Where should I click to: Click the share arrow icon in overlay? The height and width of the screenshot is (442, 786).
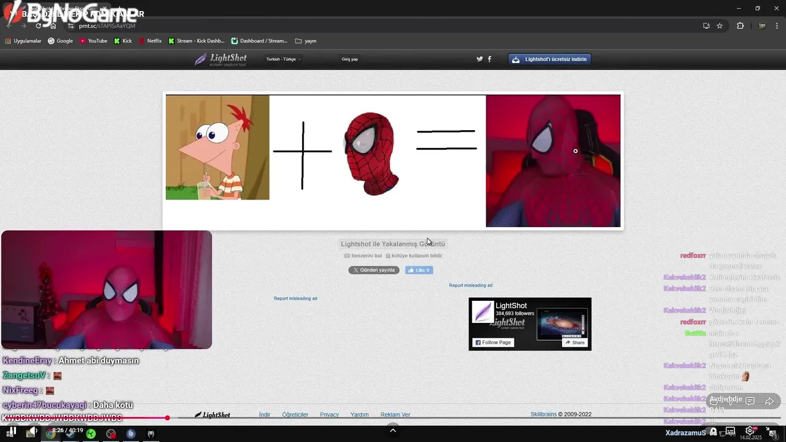click(x=769, y=401)
